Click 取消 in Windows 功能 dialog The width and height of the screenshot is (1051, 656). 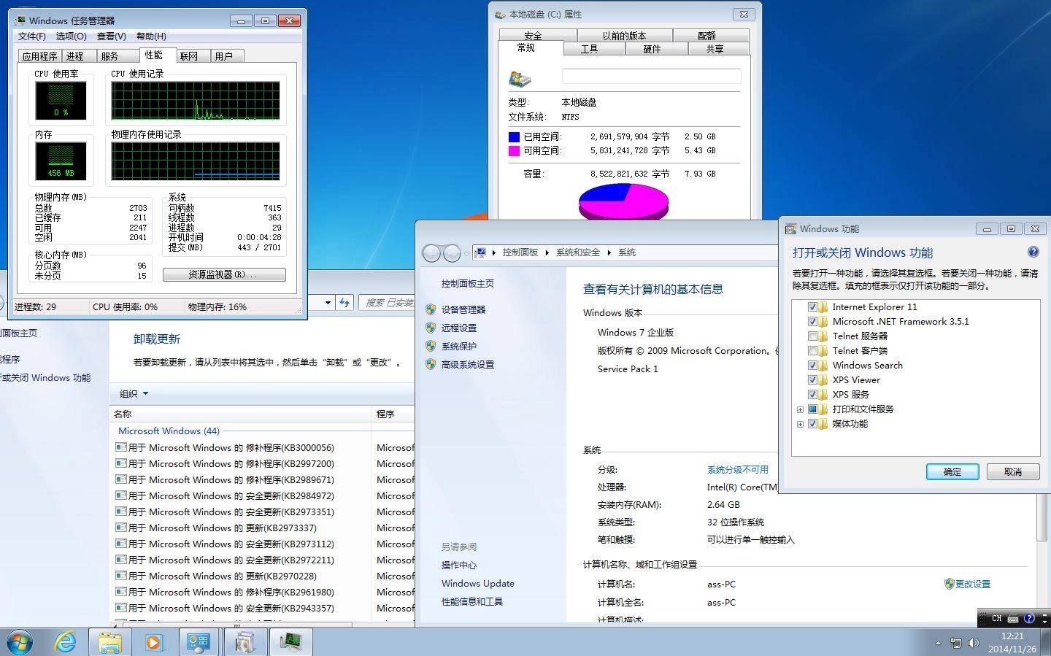point(1013,471)
